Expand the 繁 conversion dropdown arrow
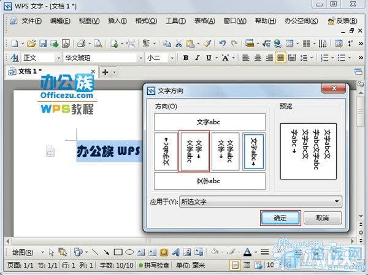Image resolution: width=368 pixels, height=275 pixels. point(155,43)
